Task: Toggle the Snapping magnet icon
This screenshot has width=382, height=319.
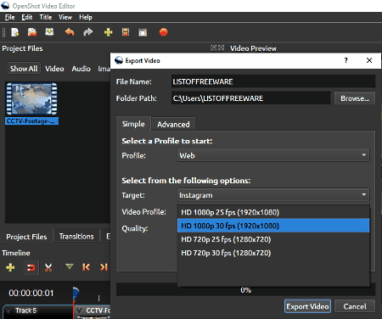Action: [31, 267]
